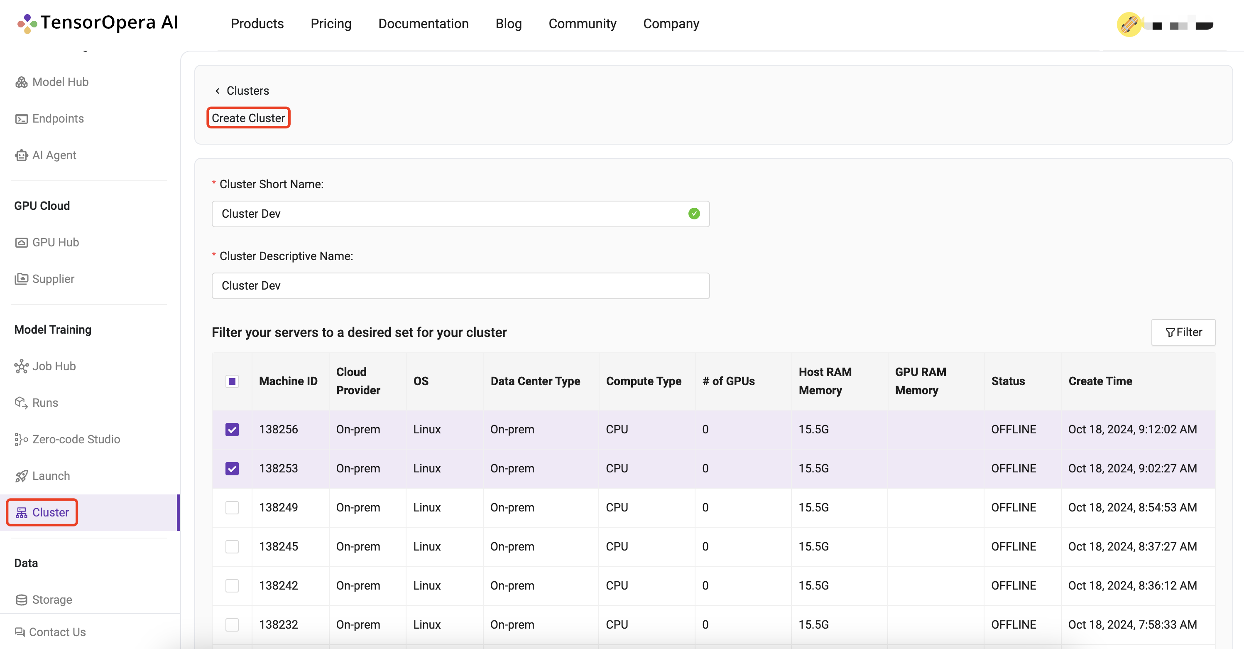The image size is (1244, 649).
Task: Select the GPU Hub sidebar item
Action: click(x=56, y=243)
